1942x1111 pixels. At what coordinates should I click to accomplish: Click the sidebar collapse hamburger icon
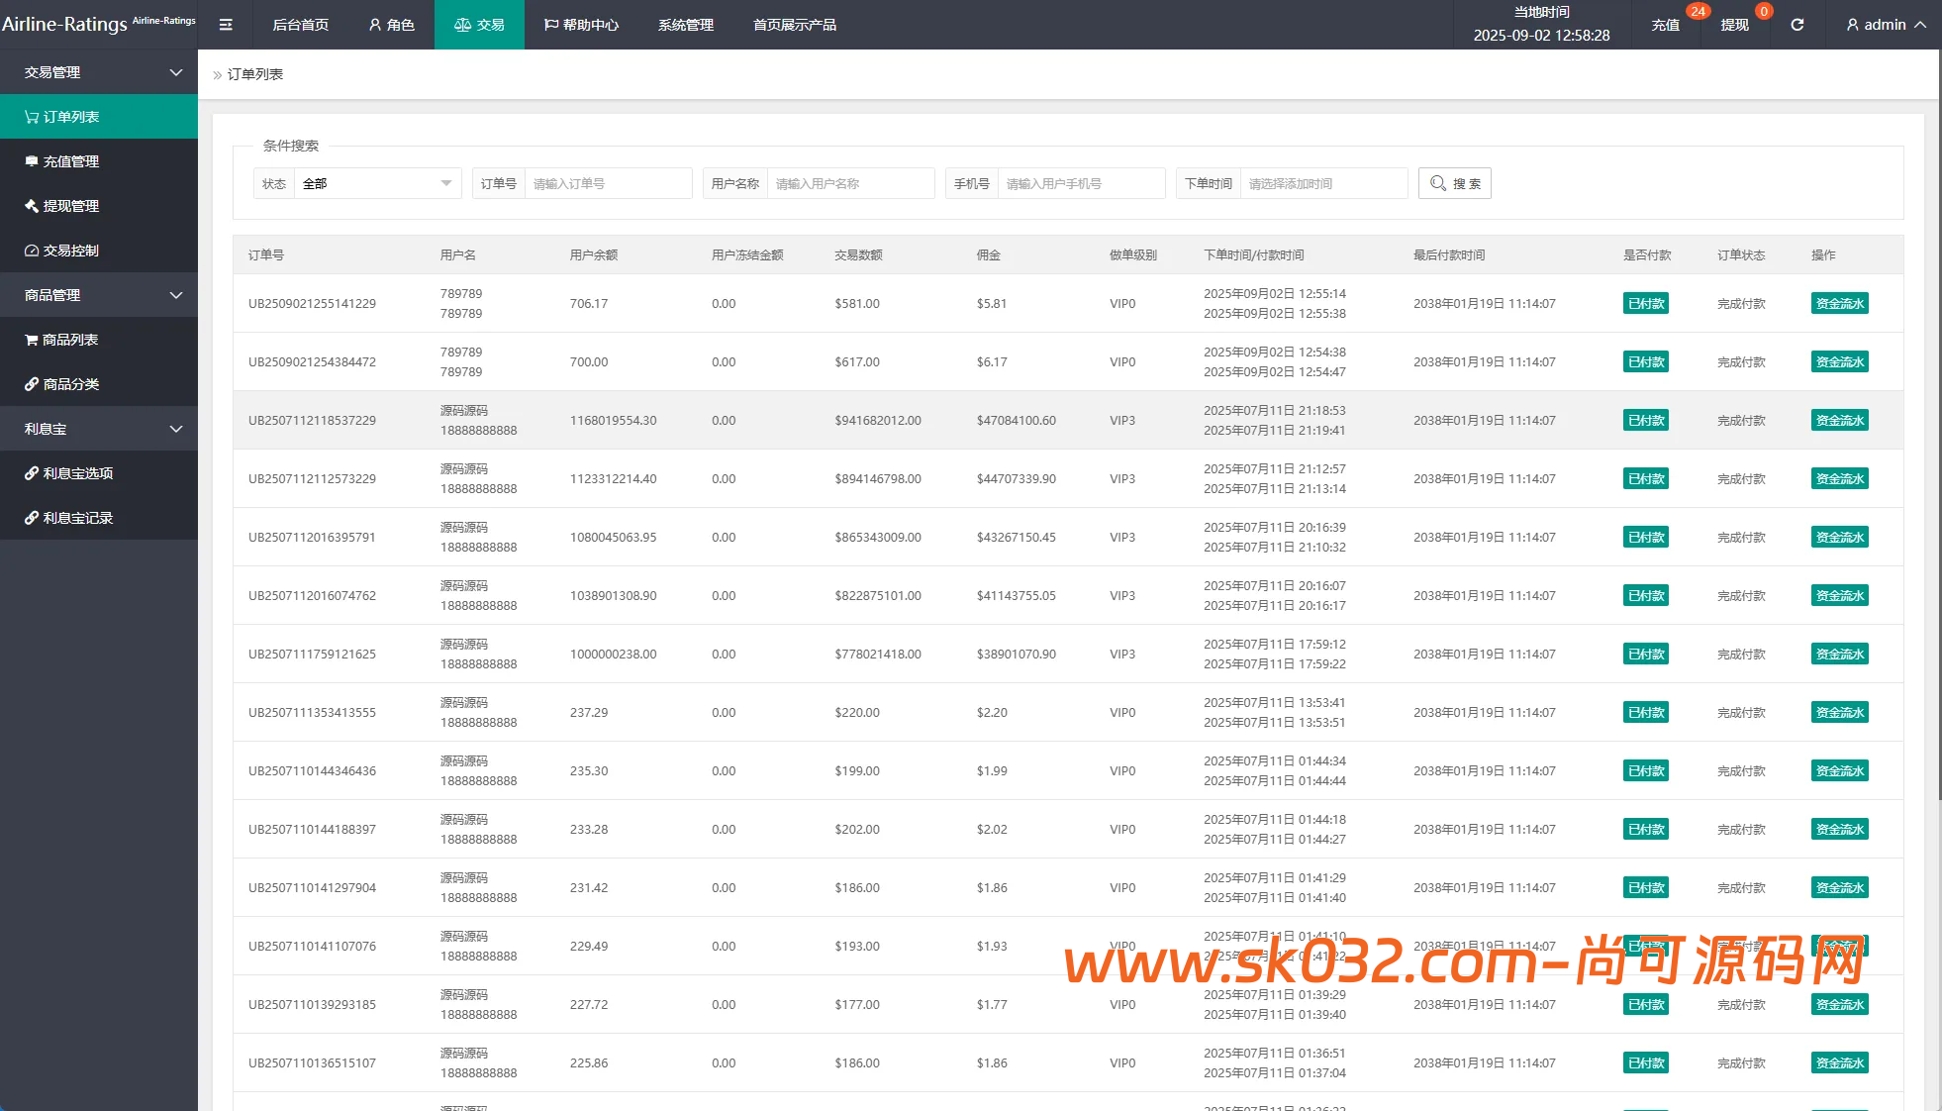tap(226, 25)
